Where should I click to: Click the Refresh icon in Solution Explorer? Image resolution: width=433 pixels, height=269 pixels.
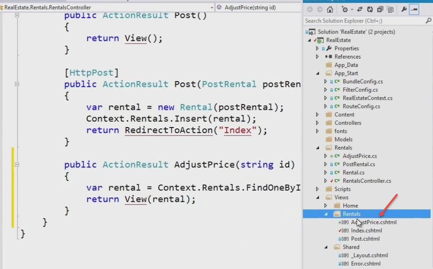[x=370, y=10]
